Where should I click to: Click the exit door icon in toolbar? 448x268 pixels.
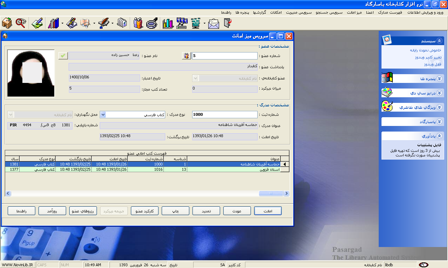tap(227, 23)
